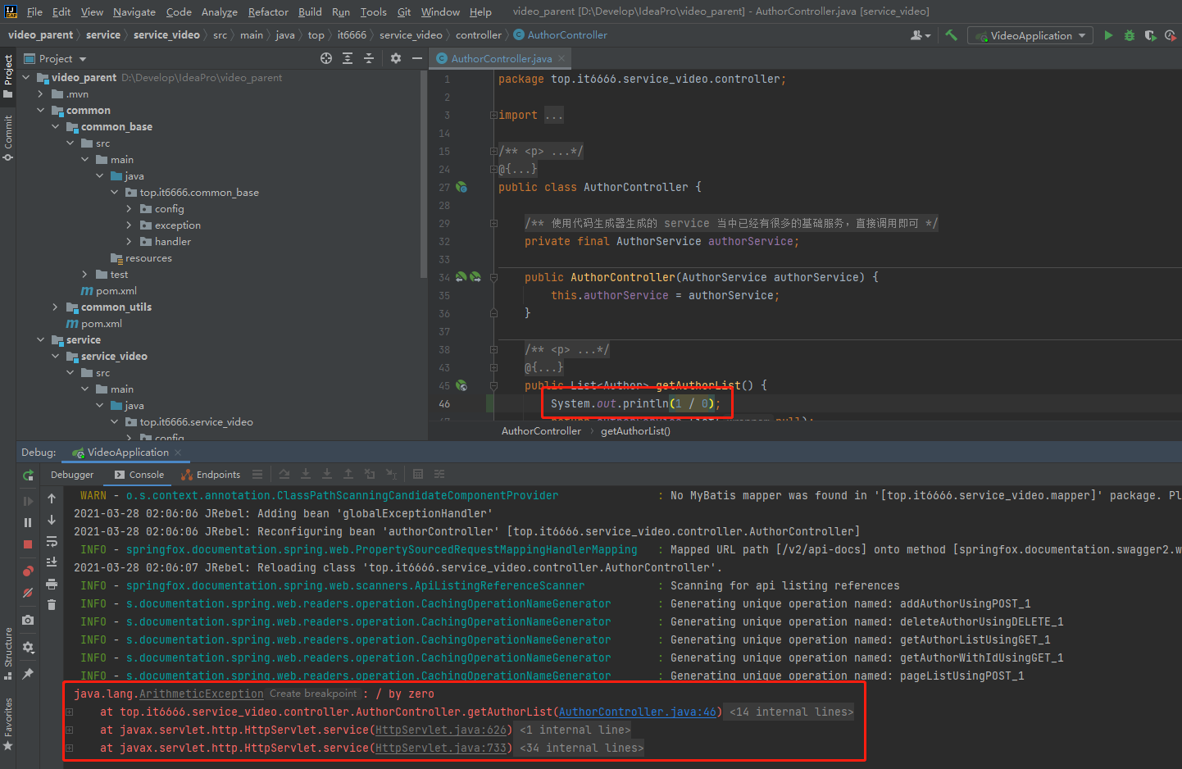1182x769 pixels.
Task: Click the console layout lines icon
Action: click(x=257, y=475)
